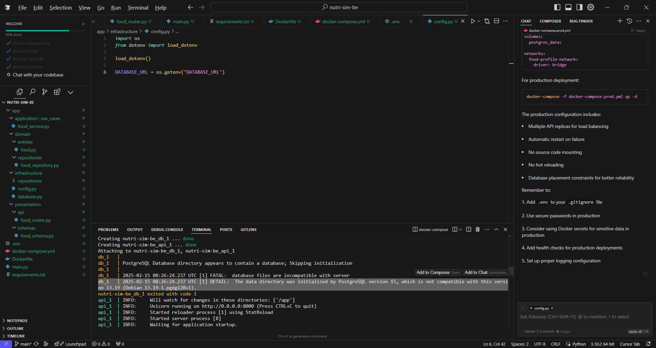Viewport: 656px width, 348px height.
Task: Collapse the domain folder
Action: pos(11,134)
